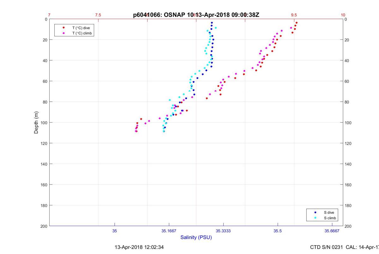Click the 35.1667 salinity tick label
This screenshot has width=379, height=254.
pyautogui.click(x=169, y=231)
